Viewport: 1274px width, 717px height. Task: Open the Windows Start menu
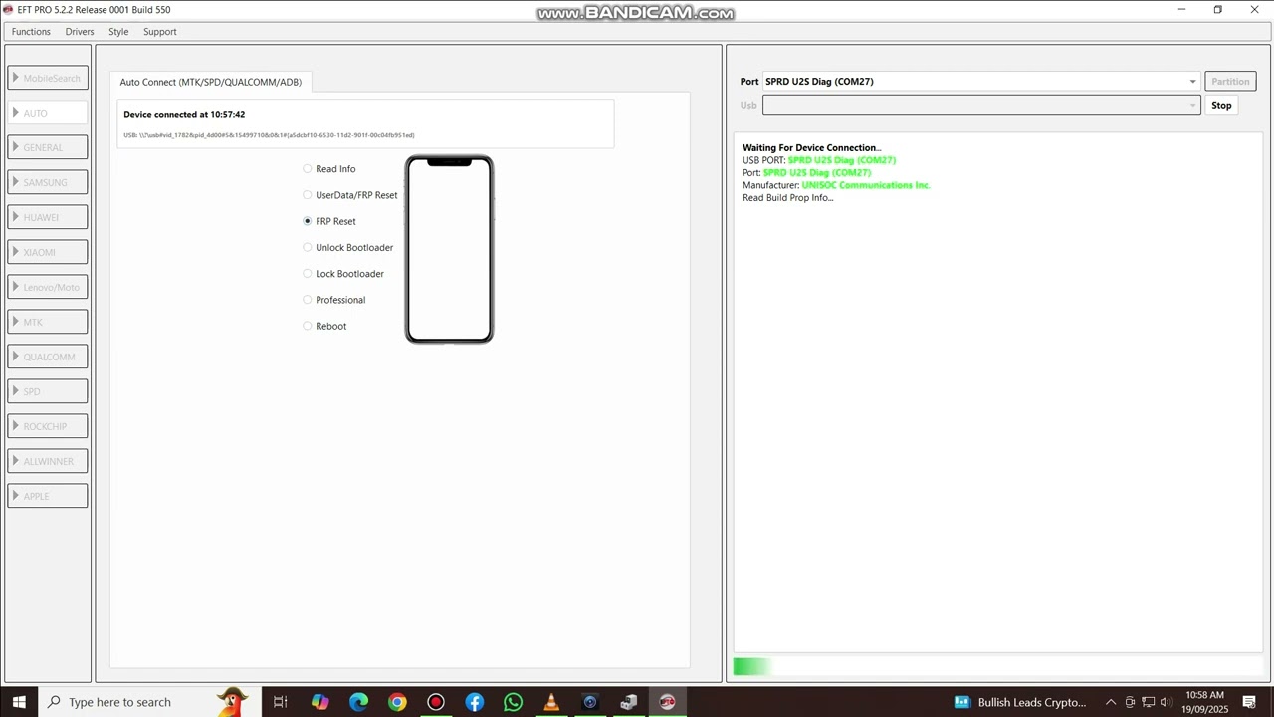pyautogui.click(x=19, y=702)
